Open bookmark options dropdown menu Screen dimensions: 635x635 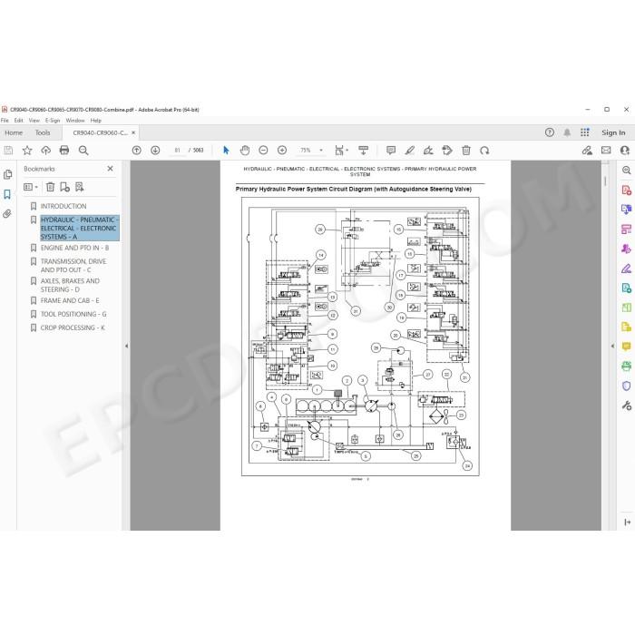point(31,187)
